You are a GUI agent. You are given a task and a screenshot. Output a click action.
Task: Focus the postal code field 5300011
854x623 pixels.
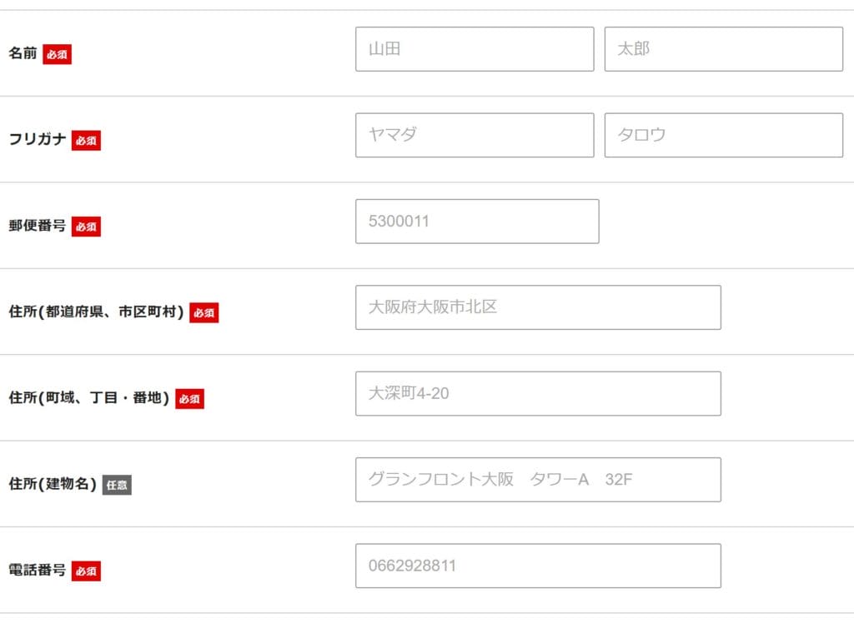[x=477, y=222]
